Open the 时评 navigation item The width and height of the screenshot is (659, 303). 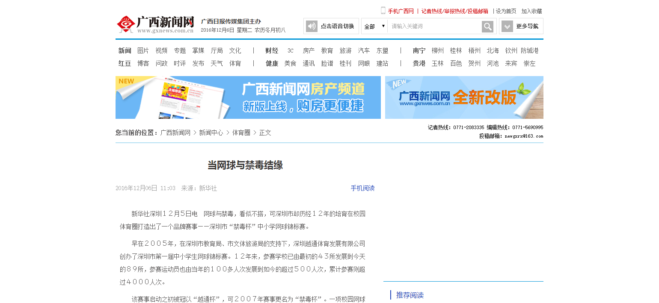pos(180,63)
